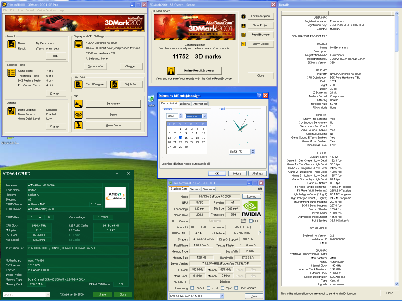Click the Mégse button in date dialog
Image resolution: width=402 pixels, height=301 pixels.
[237, 173]
